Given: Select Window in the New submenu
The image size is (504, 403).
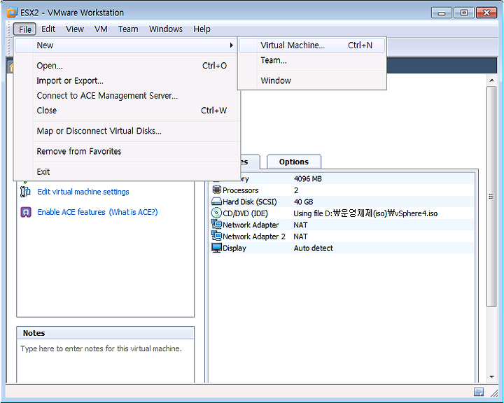Looking at the screenshot, I should (x=311, y=80).
